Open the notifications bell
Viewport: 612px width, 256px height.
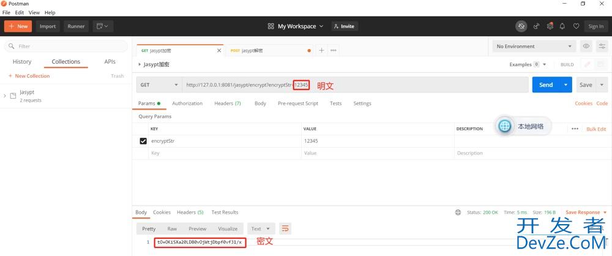pyautogui.click(x=562, y=26)
